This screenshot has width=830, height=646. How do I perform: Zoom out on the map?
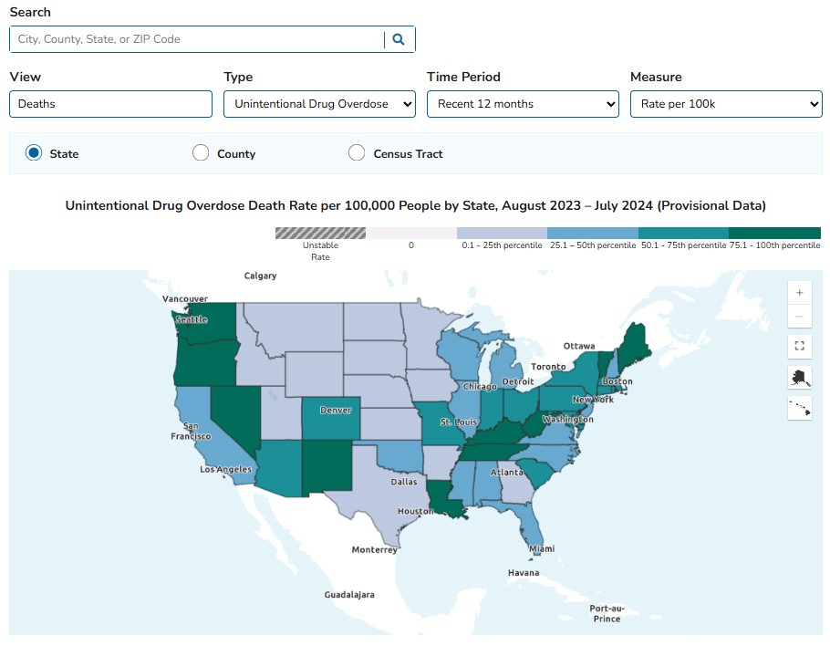pos(799,317)
